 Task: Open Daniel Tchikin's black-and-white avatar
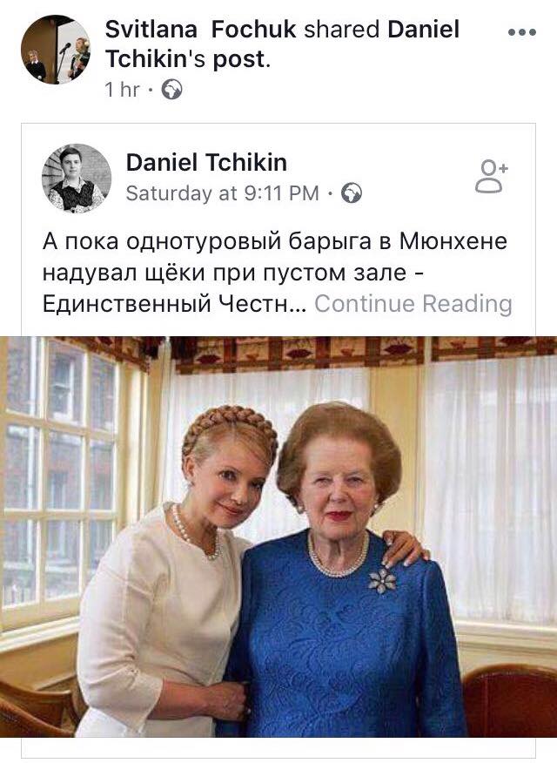[x=77, y=178]
